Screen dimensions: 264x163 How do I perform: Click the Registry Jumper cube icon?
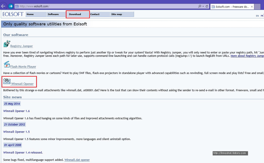(7, 44)
